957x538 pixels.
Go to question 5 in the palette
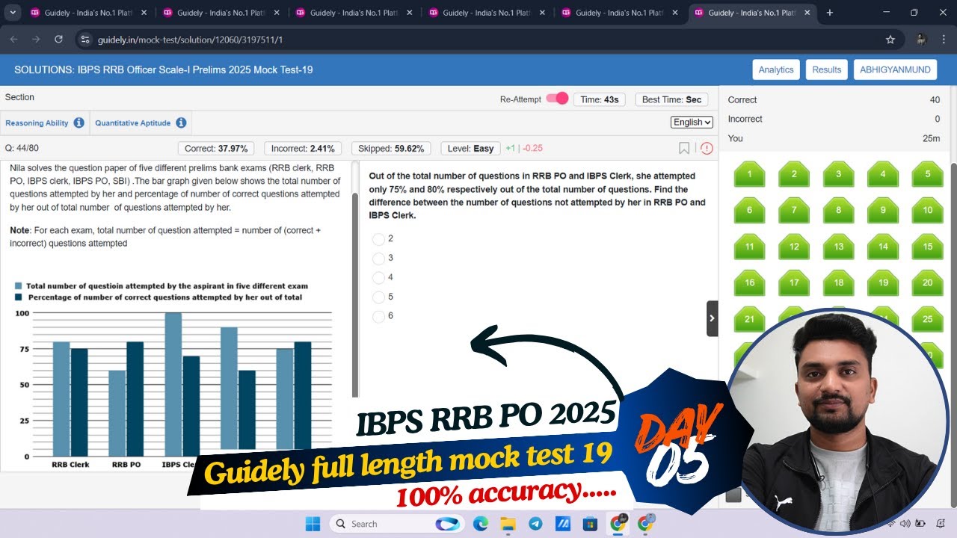[x=927, y=174]
